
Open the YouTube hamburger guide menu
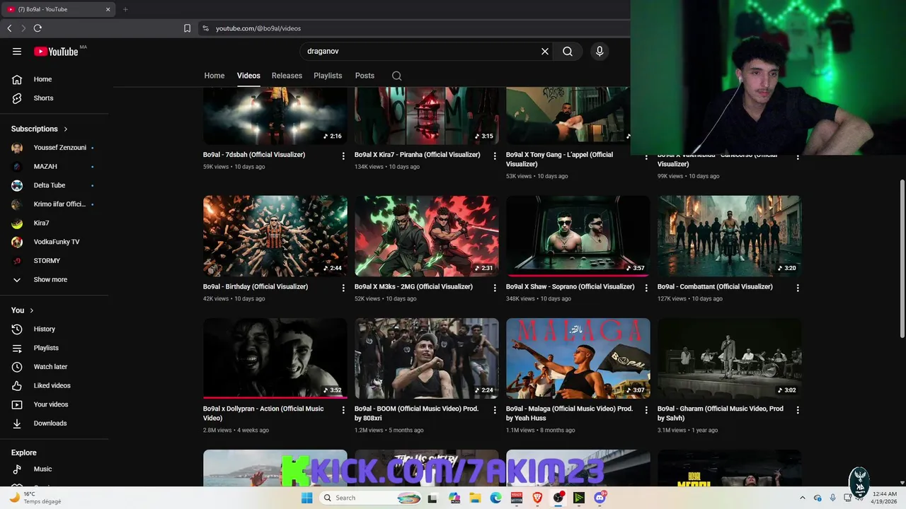coord(17,51)
